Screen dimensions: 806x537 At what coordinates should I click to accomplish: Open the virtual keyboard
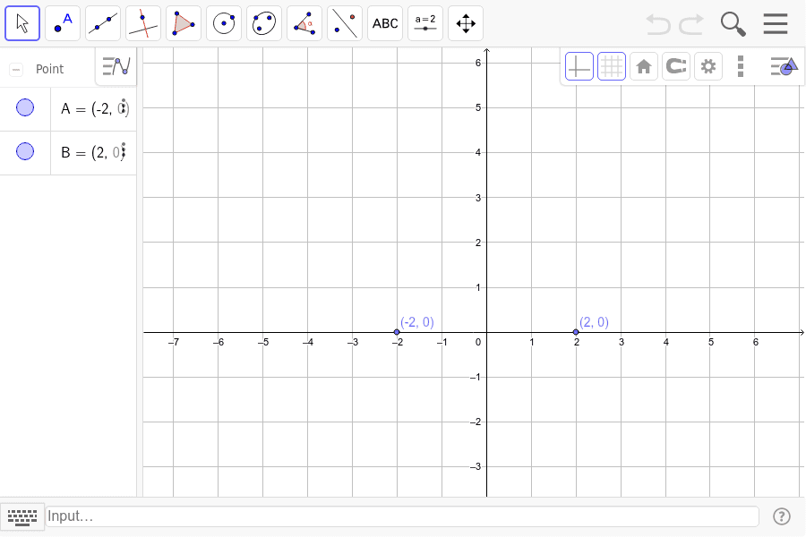[22, 517]
